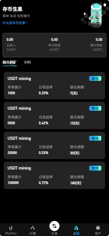Switch to the 申购 tab
This screenshot has width=109, height=236.
coord(27,62)
